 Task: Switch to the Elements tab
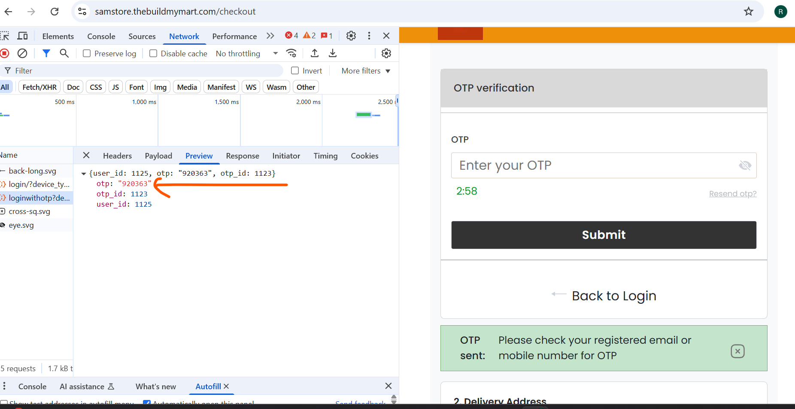[x=58, y=36]
